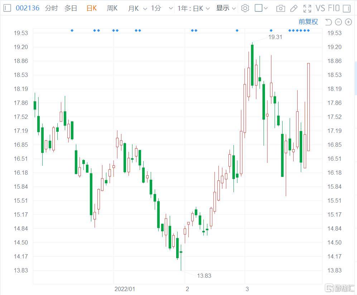357x295 pixels.
Task: Toggle the right side panel icon
Action: coord(347,9)
